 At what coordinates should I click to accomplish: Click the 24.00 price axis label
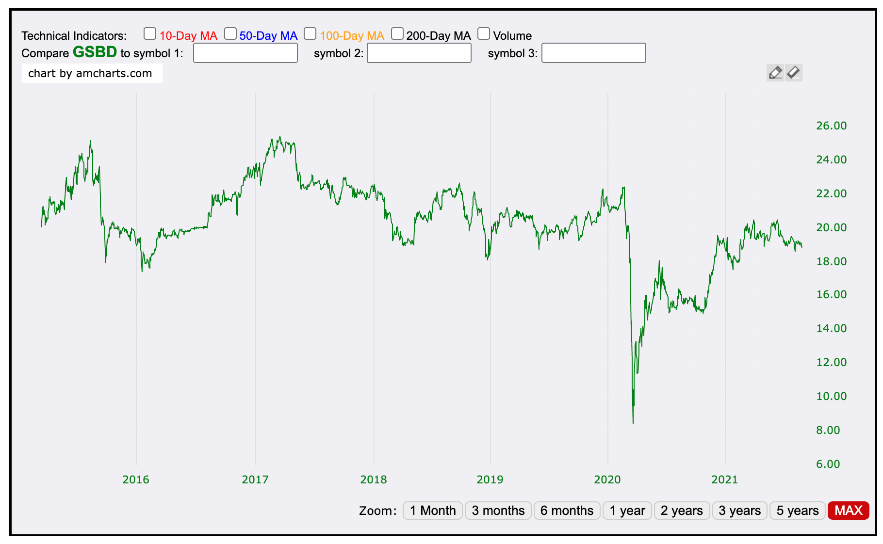(832, 160)
